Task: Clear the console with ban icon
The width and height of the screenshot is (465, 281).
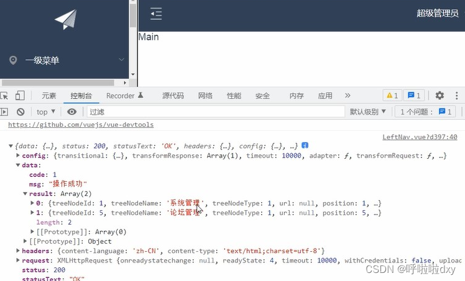Action: [x=21, y=112]
